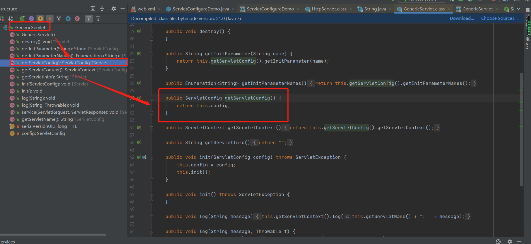Toggle Show Non-Public lock icon
531x244 pixels.
[49, 19]
